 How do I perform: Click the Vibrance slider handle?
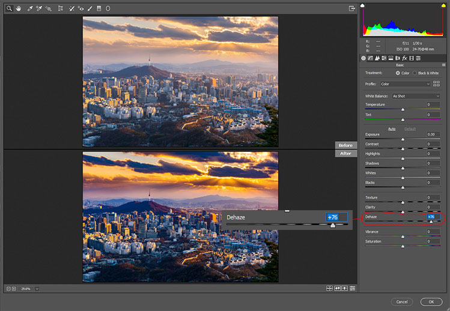coord(403,237)
